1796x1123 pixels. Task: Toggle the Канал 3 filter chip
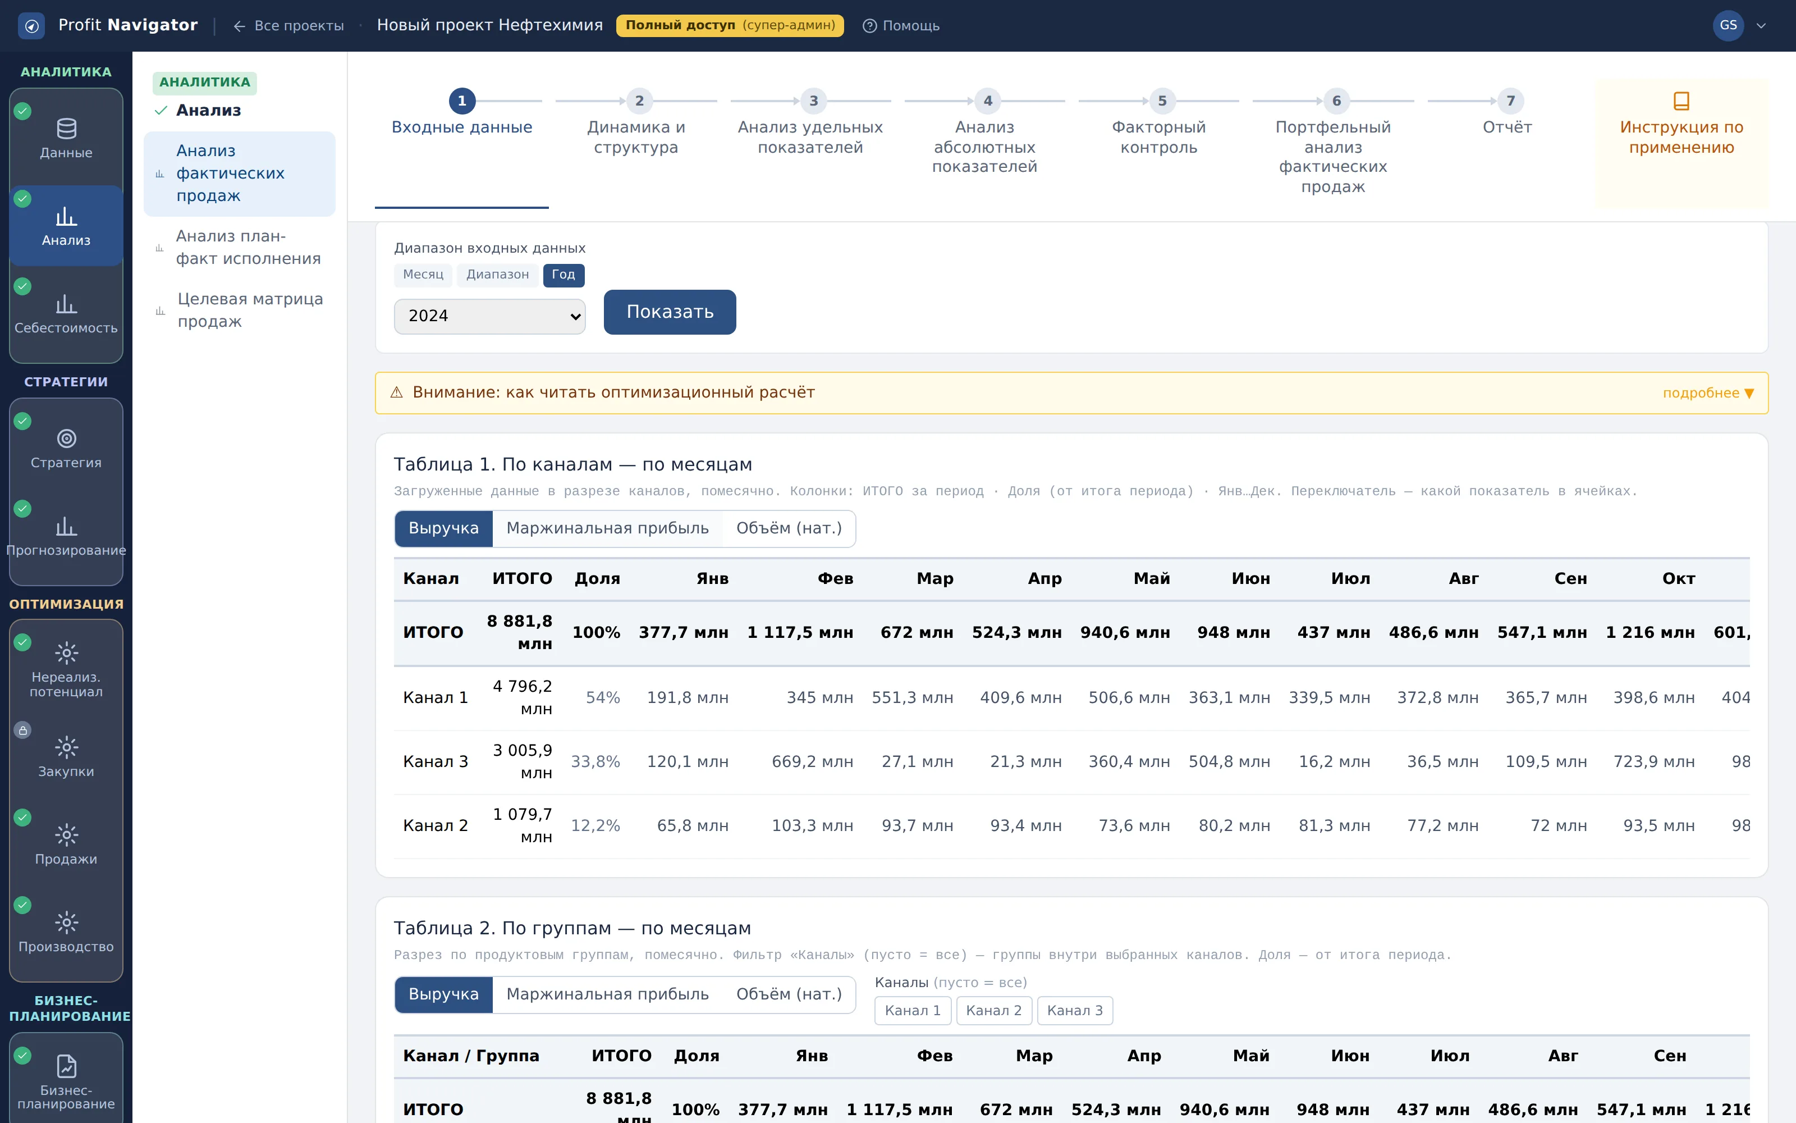coord(1075,1010)
